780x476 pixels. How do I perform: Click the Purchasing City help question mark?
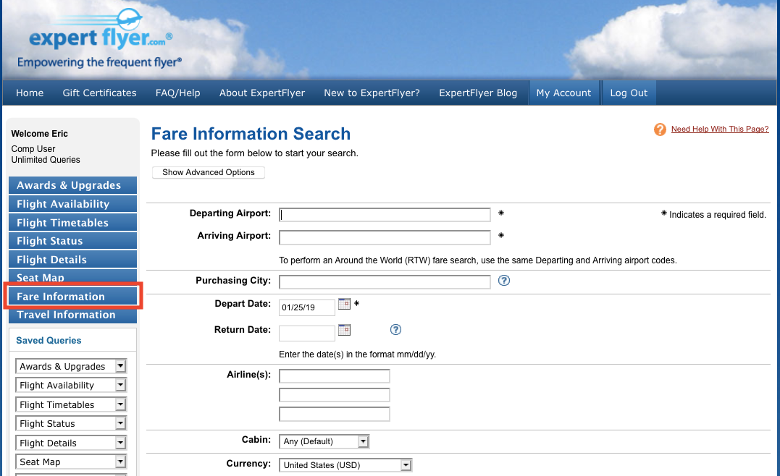504,281
